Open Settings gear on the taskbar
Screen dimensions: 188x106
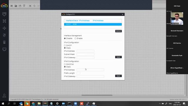[x=57, y=104]
